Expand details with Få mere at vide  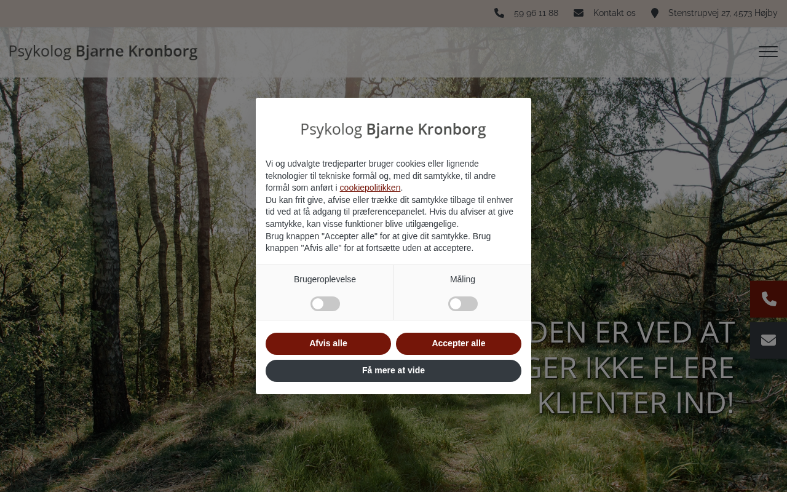tap(393, 371)
